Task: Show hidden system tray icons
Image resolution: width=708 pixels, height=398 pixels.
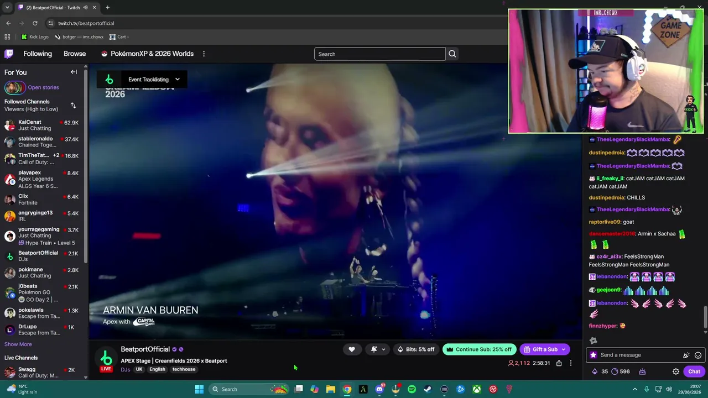Action: (634, 389)
